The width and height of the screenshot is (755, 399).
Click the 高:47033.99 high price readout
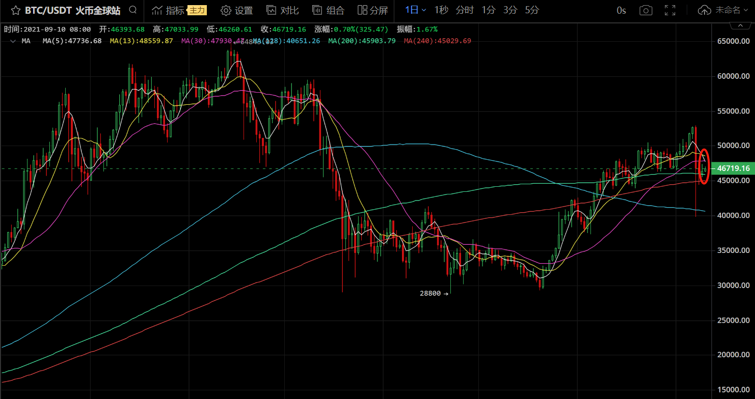176,30
